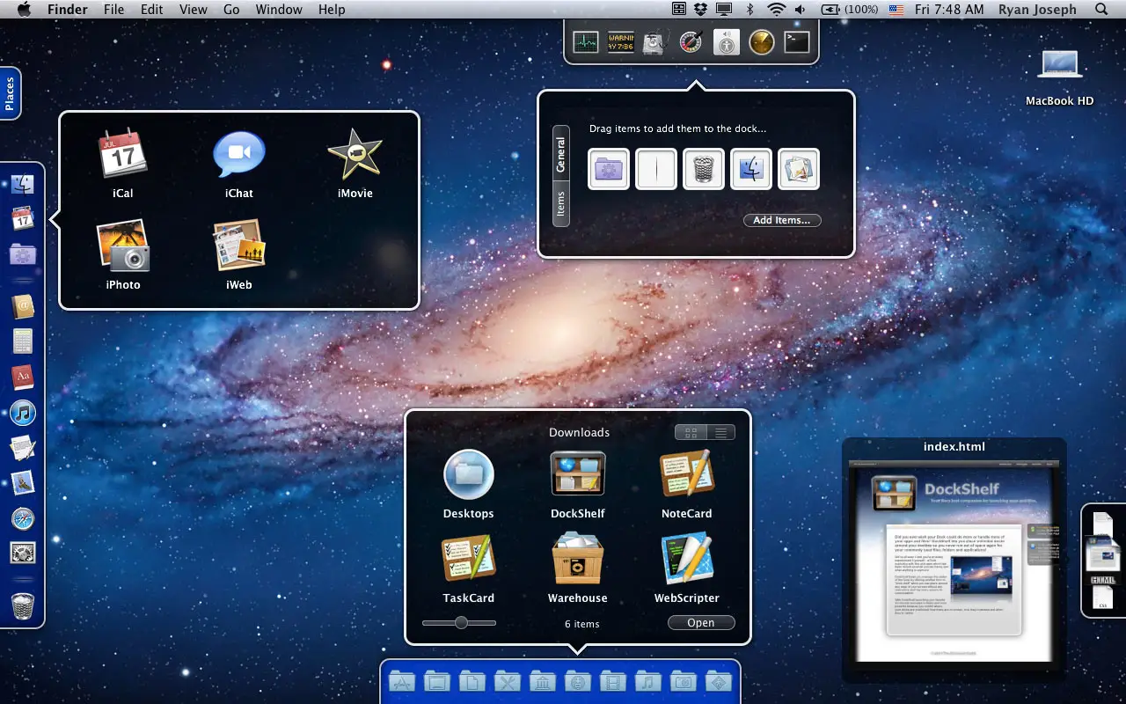Click documents stack item in settings palette
This screenshot has width=1126, height=704.
tap(799, 168)
